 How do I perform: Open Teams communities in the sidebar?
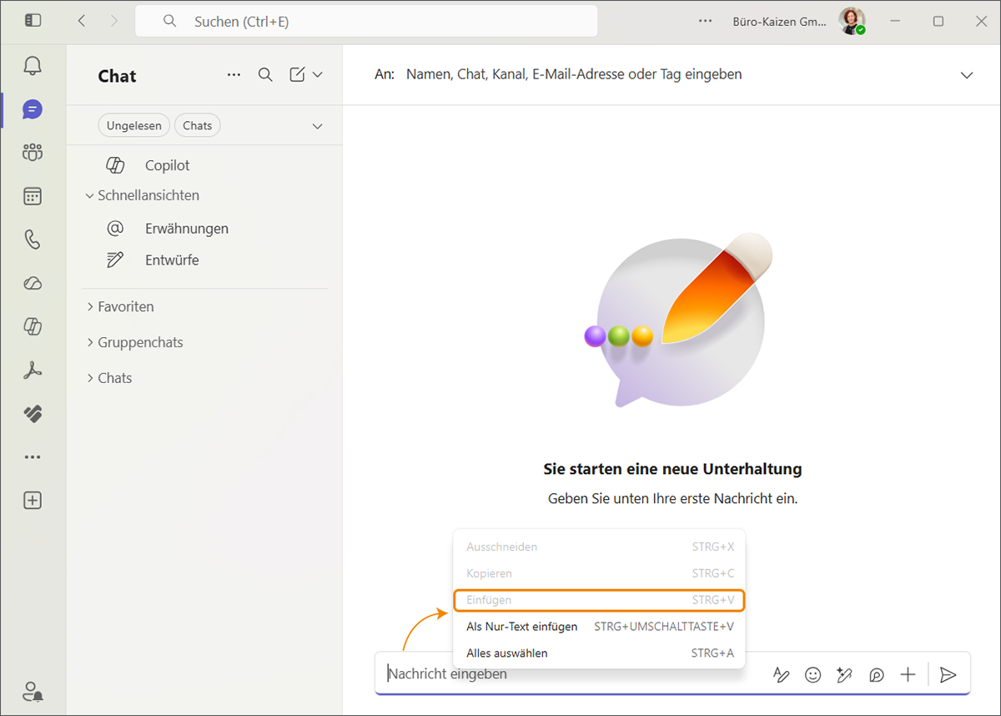(x=33, y=153)
